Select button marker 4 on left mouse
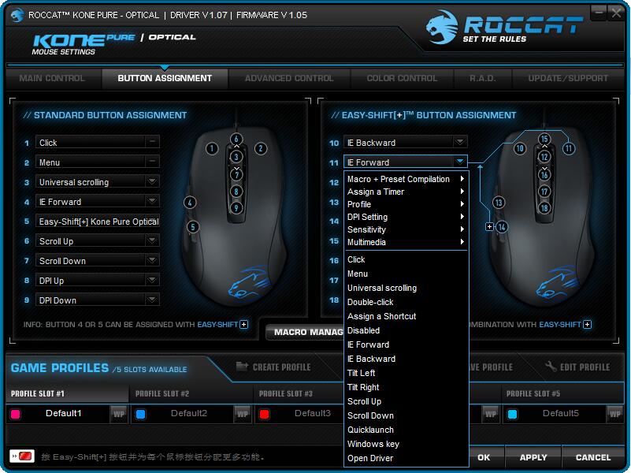This screenshot has width=631, height=473. (190, 203)
